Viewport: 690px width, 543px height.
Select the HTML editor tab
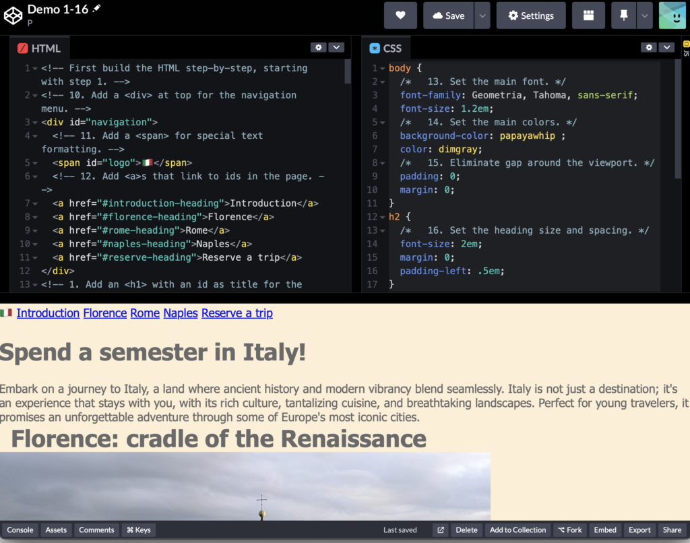coord(39,48)
